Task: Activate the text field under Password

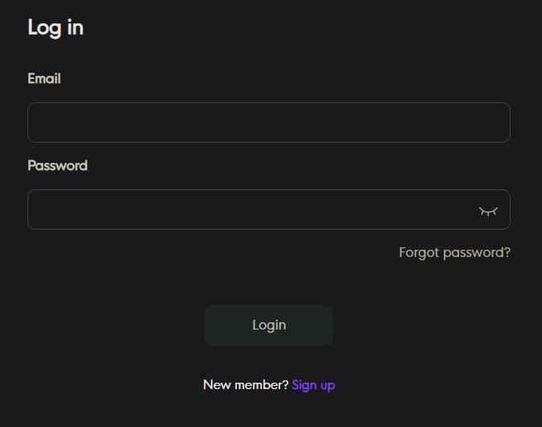Action: (x=250, y=209)
